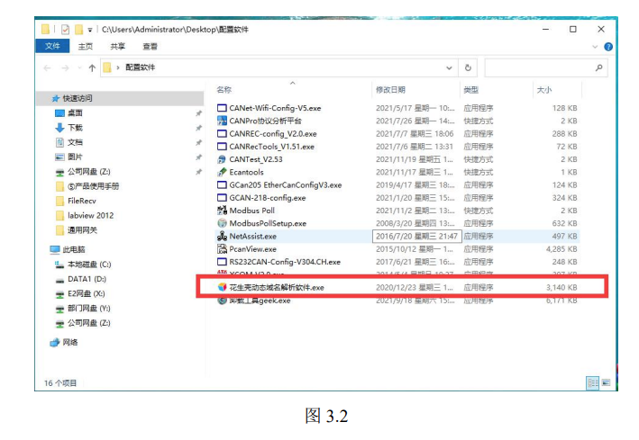Select the CANPro协议分析平台 shortcut icon
The width and height of the screenshot is (639, 440).
(x=222, y=121)
